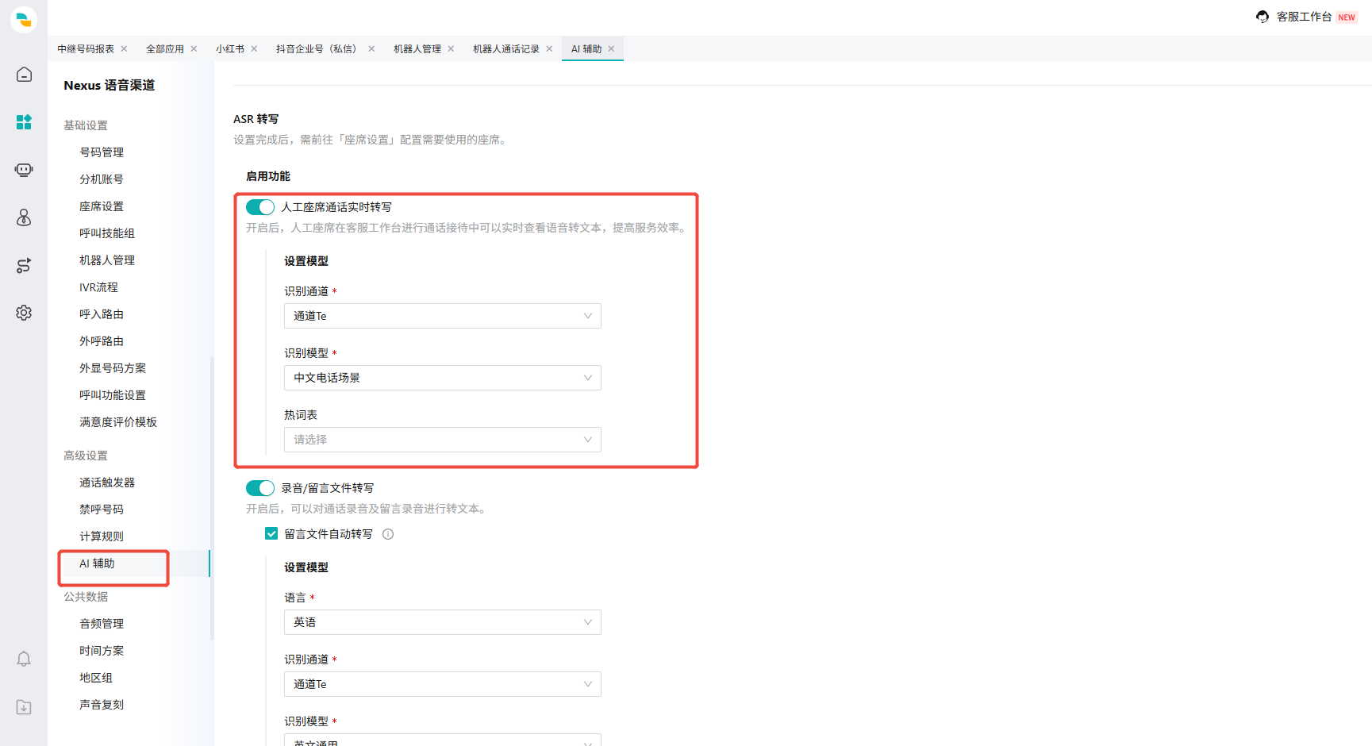Switch to 机器人通话记录 tab
The width and height of the screenshot is (1372, 746).
coord(506,49)
